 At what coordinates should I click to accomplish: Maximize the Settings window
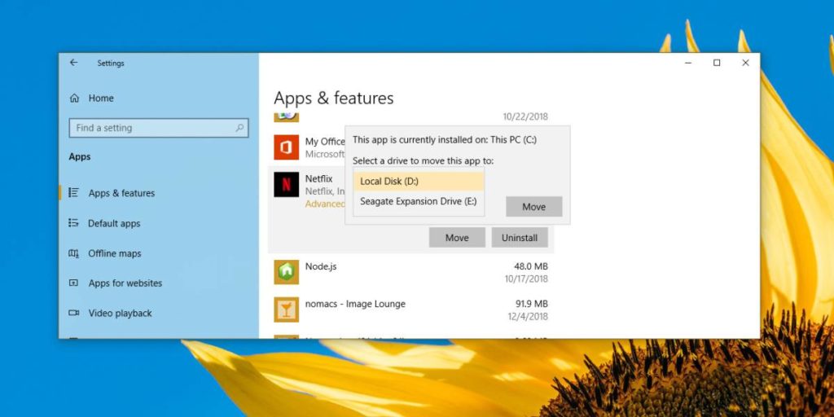(x=717, y=63)
